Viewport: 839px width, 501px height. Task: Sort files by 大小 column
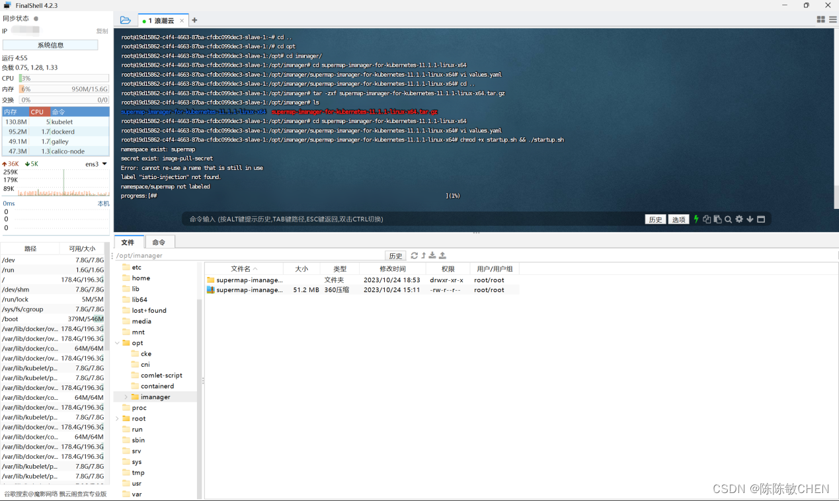point(301,269)
